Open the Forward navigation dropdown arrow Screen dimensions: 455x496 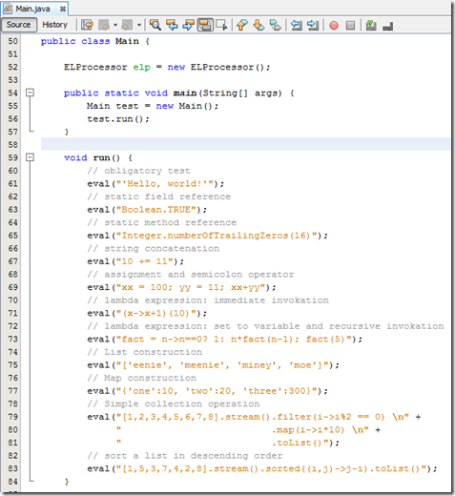pos(139,25)
